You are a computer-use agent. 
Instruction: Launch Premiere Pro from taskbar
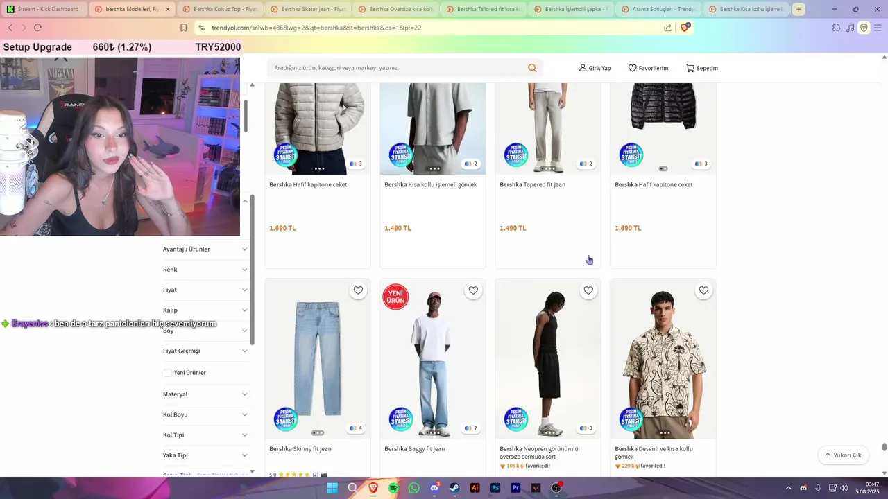(x=515, y=488)
